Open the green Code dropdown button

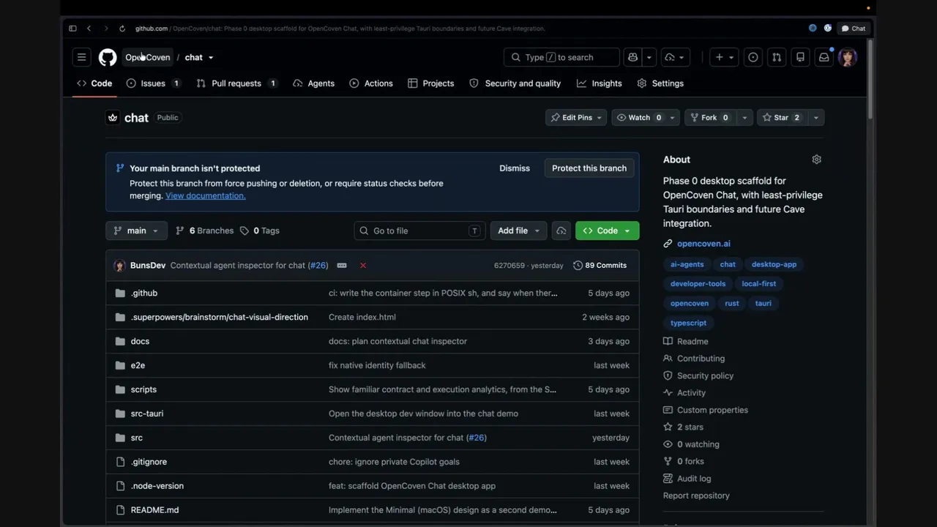pos(607,231)
